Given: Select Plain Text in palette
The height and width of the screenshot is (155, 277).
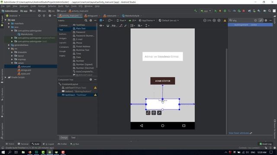Looking at the screenshot, I should [84, 28].
